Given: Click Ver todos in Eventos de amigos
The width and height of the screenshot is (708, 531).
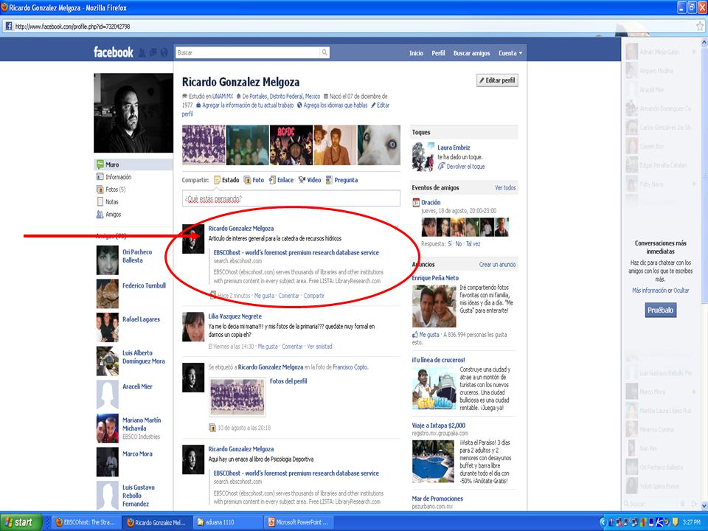Looking at the screenshot, I should [504, 187].
